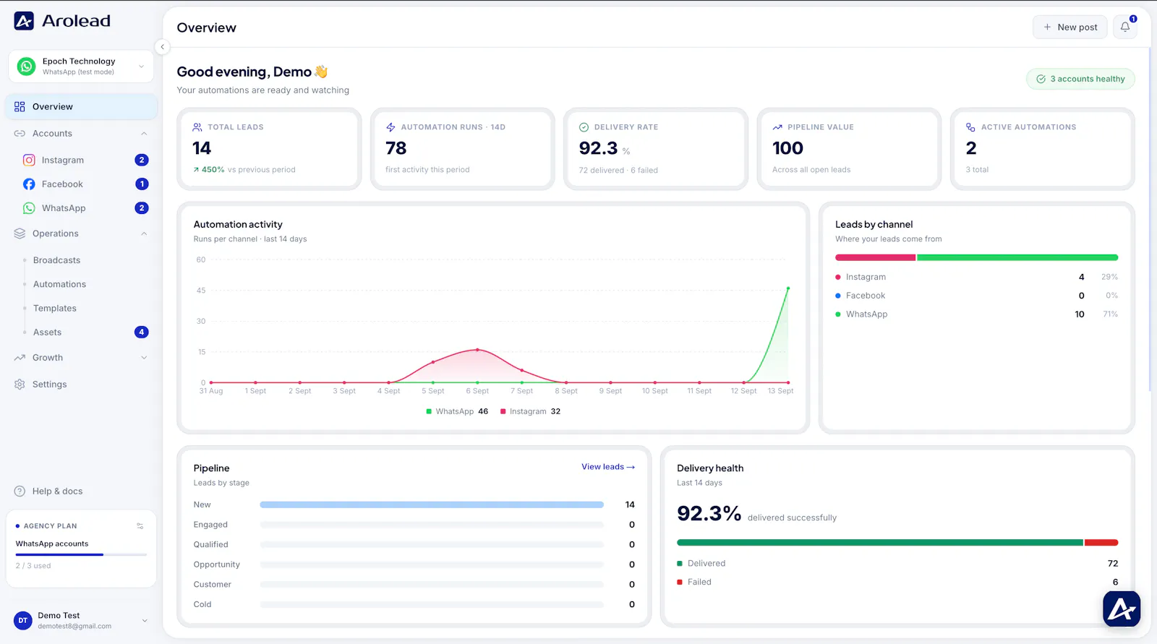Open the notifications bell

pyautogui.click(x=1125, y=27)
